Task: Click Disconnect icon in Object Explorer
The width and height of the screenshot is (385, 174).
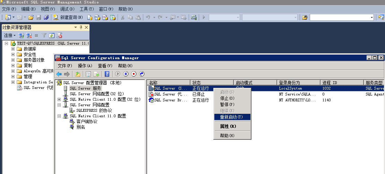Action: click(x=29, y=36)
